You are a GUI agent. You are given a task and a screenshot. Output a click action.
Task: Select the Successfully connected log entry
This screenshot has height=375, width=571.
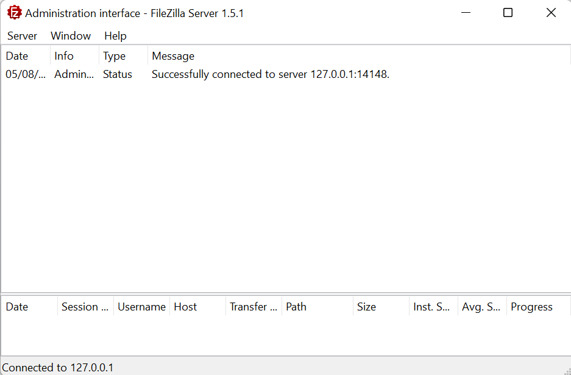pyautogui.click(x=286, y=74)
